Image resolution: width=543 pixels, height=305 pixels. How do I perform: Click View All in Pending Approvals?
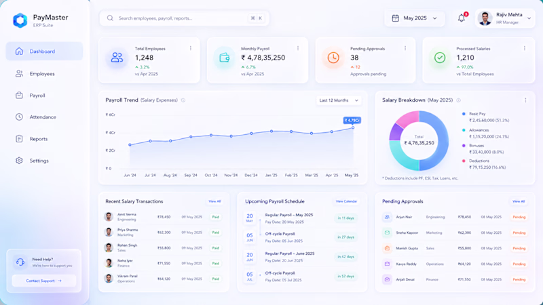[x=519, y=201]
